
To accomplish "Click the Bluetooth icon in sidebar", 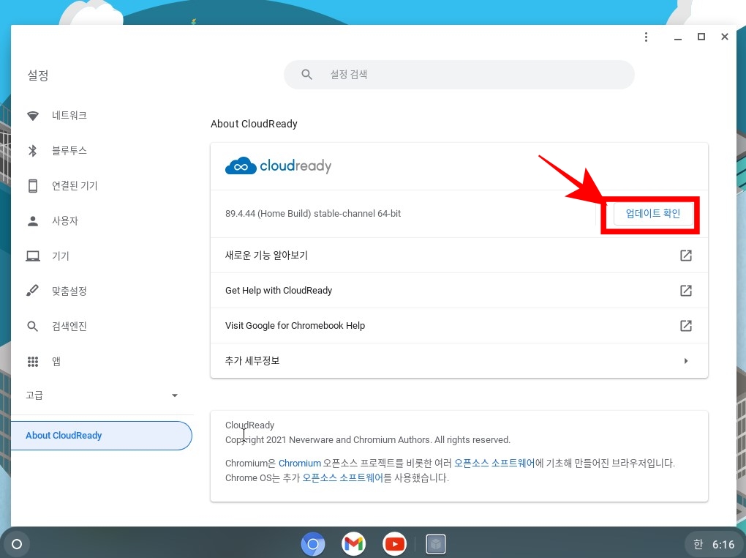I will point(32,151).
